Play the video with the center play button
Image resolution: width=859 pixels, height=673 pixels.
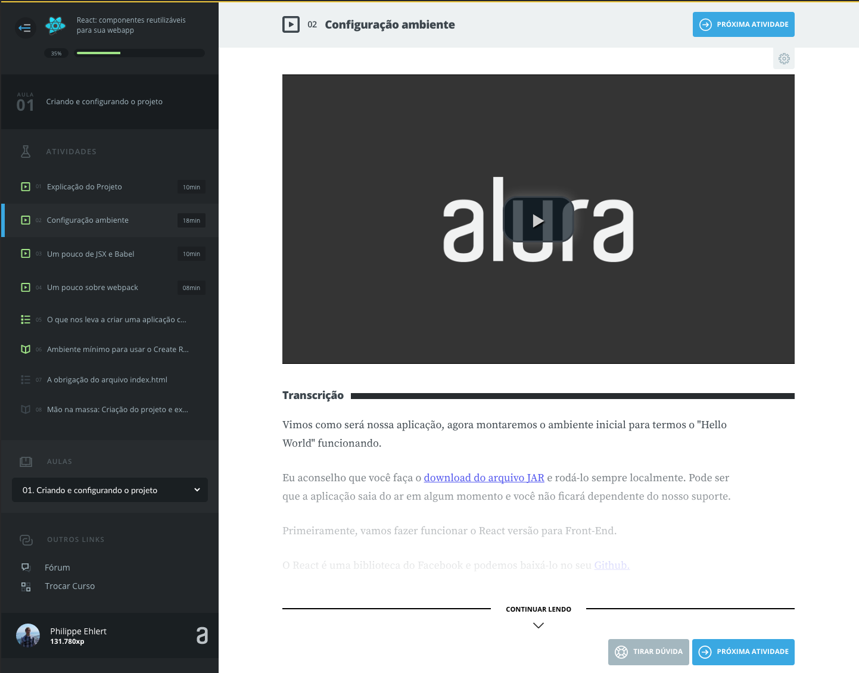click(538, 220)
